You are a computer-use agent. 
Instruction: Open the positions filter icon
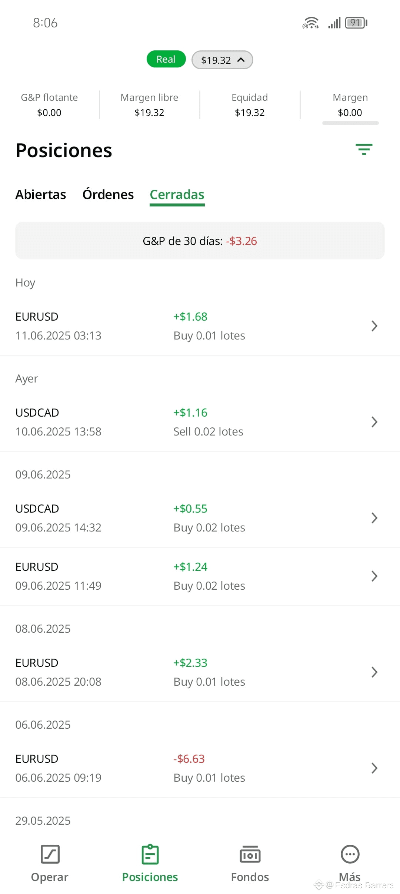(364, 149)
